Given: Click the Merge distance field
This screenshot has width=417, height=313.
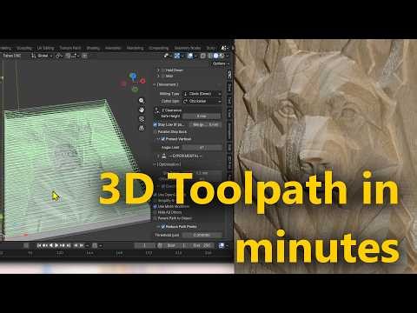Looking at the screenshot, I should point(205,124).
